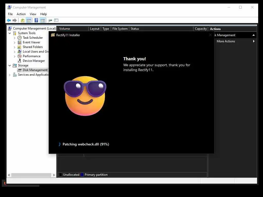Maximize the Computer Management window
This screenshot has width=263, height=197.
point(240,7)
